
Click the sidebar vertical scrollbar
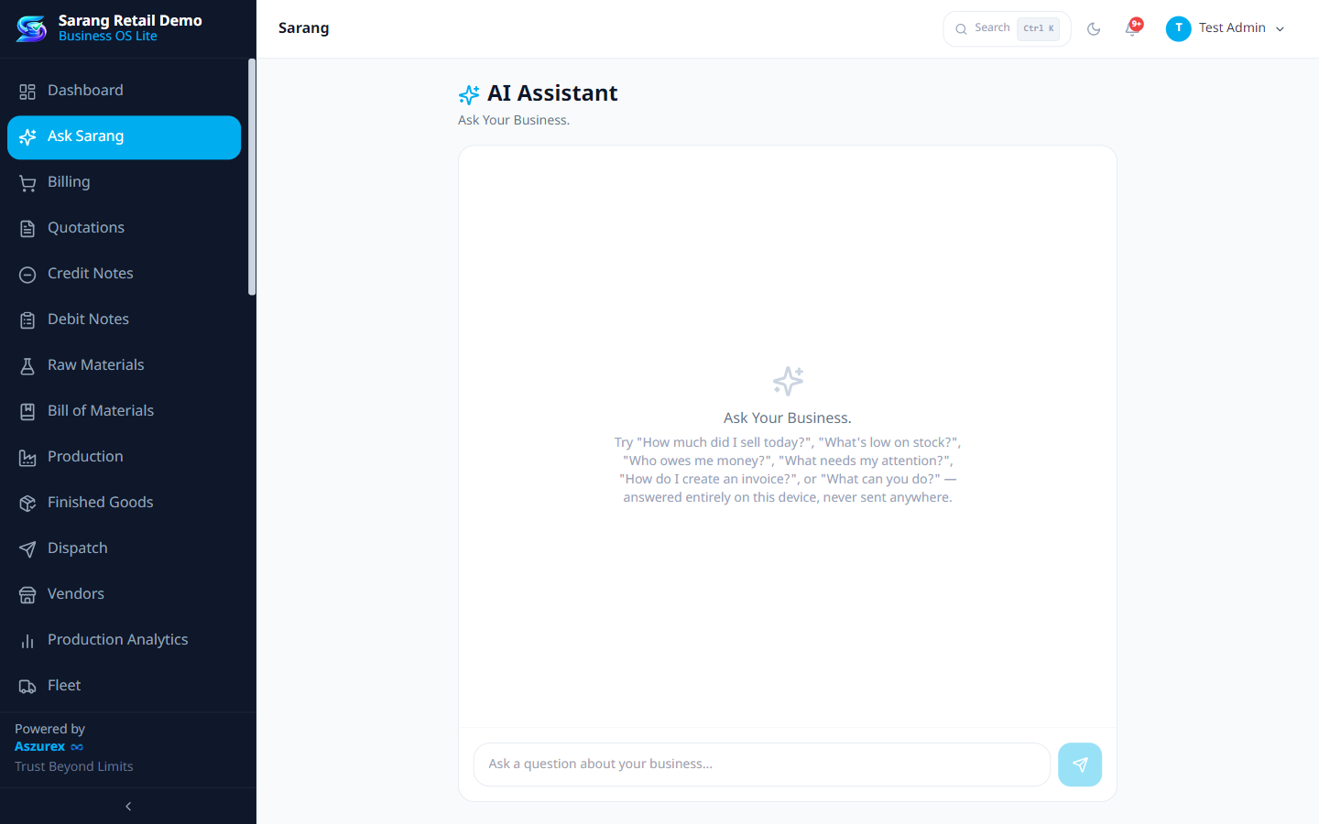[252, 179]
